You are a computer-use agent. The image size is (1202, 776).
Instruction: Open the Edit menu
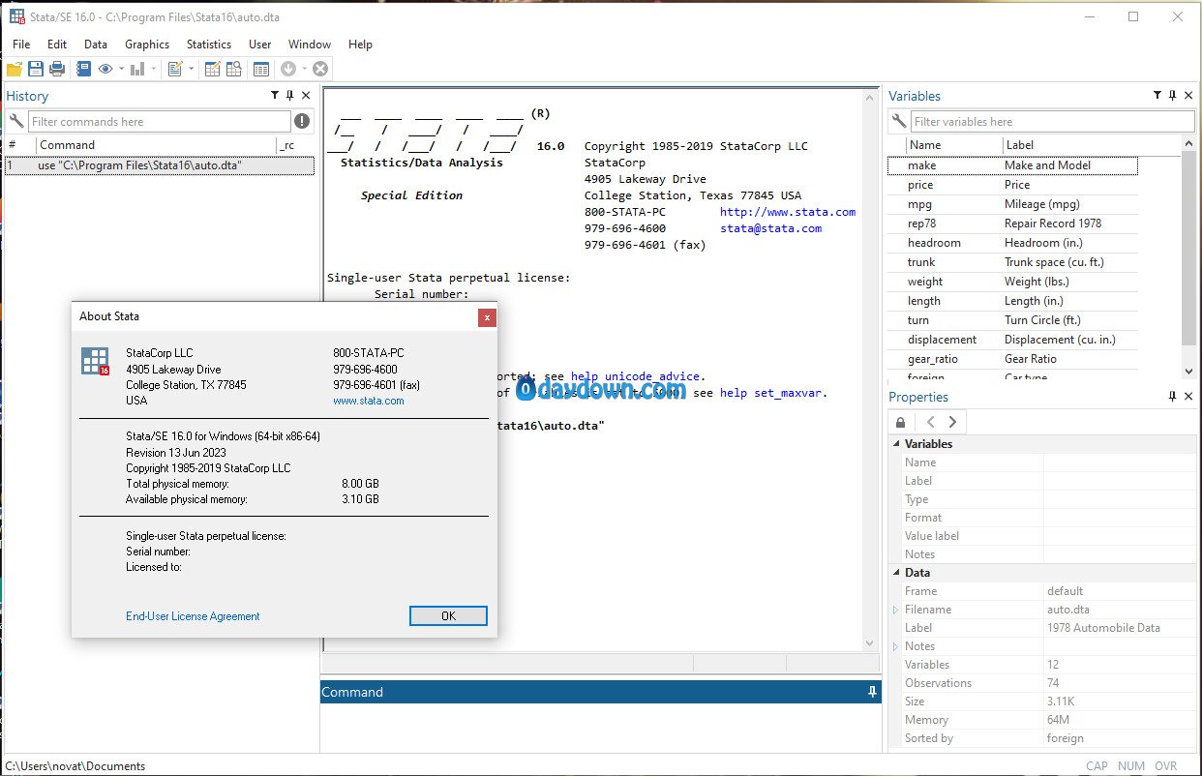[57, 45]
